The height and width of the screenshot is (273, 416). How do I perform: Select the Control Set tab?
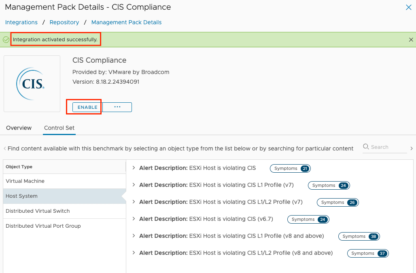59,128
